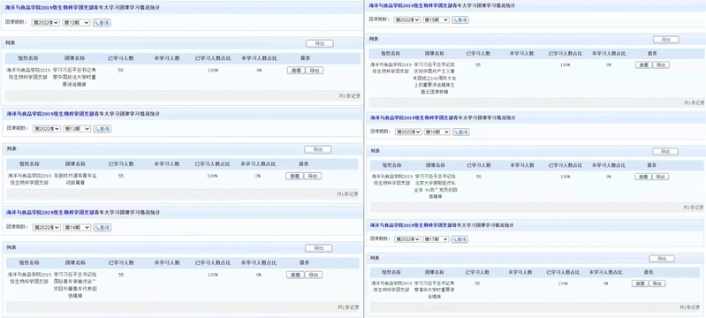Open the 第2022年 year dropdown beside 第13期

(47, 129)
